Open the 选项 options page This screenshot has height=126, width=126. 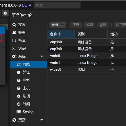(x=28, y=96)
